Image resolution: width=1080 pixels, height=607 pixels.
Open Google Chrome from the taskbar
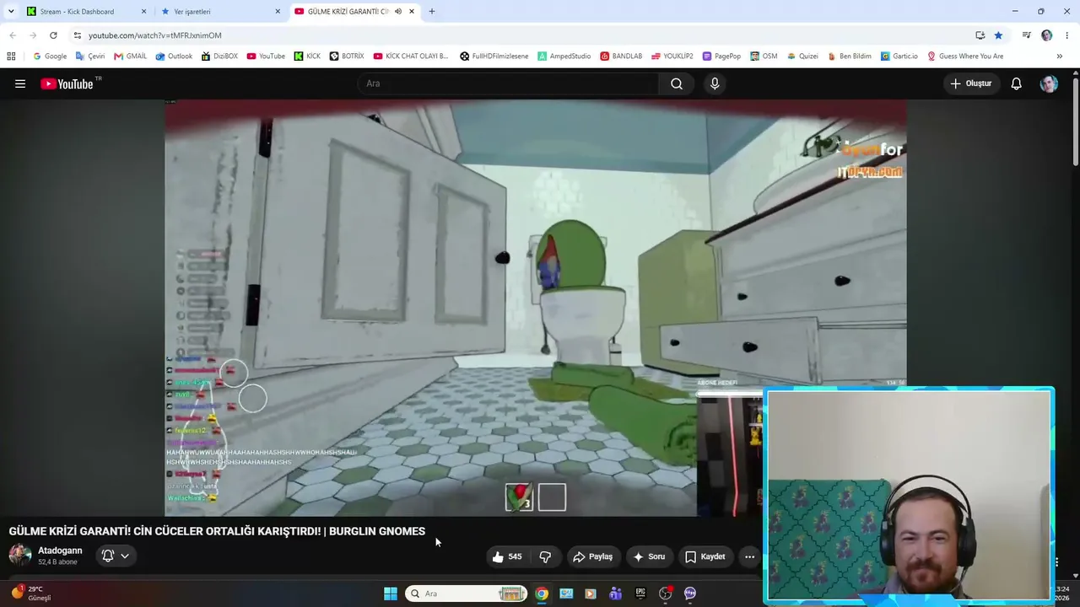click(542, 594)
